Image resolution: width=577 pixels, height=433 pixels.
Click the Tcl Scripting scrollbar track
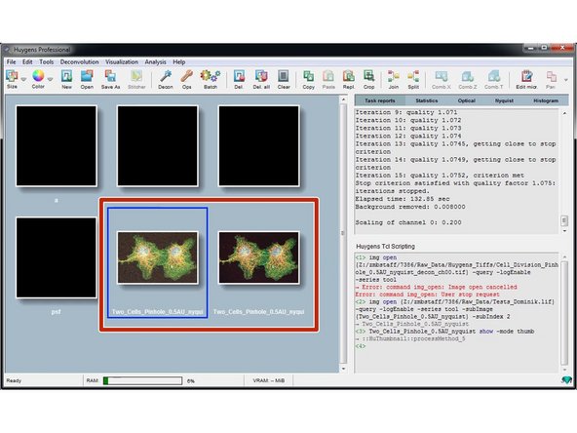(564, 313)
